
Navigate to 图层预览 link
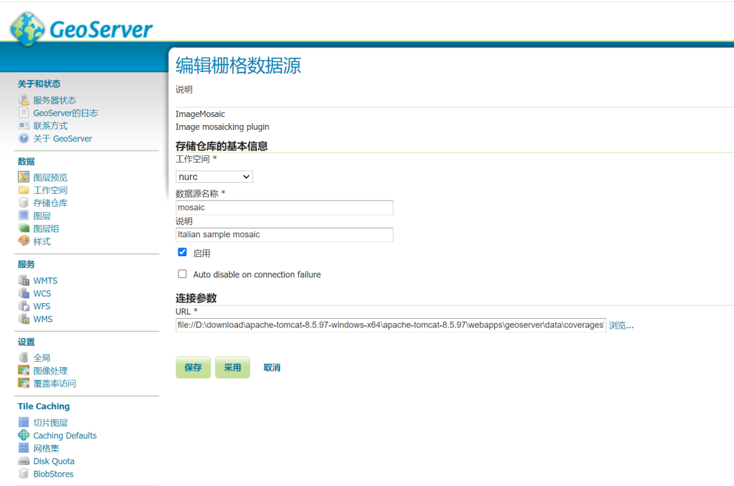pyautogui.click(x=50, y=177)
